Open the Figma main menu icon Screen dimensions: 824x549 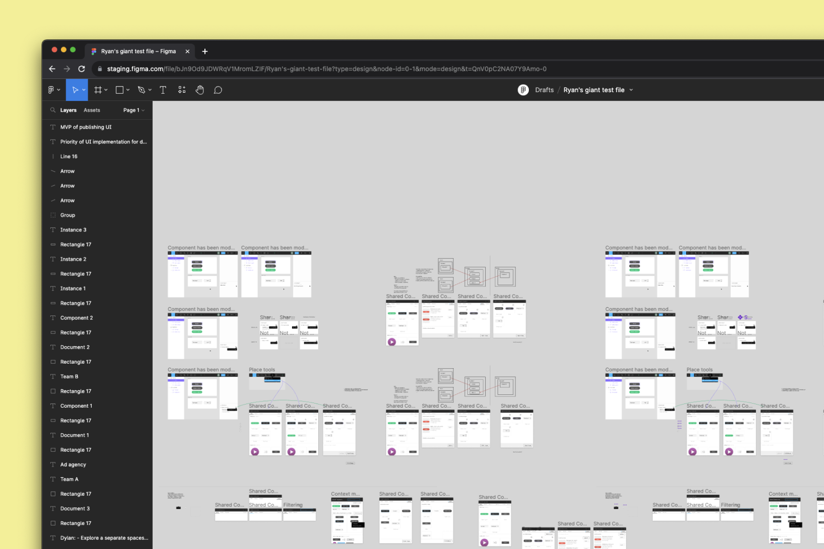tap(51, 90)
